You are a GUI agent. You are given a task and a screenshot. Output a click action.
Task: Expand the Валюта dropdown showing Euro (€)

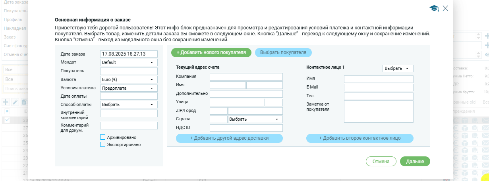coord(129,79)
